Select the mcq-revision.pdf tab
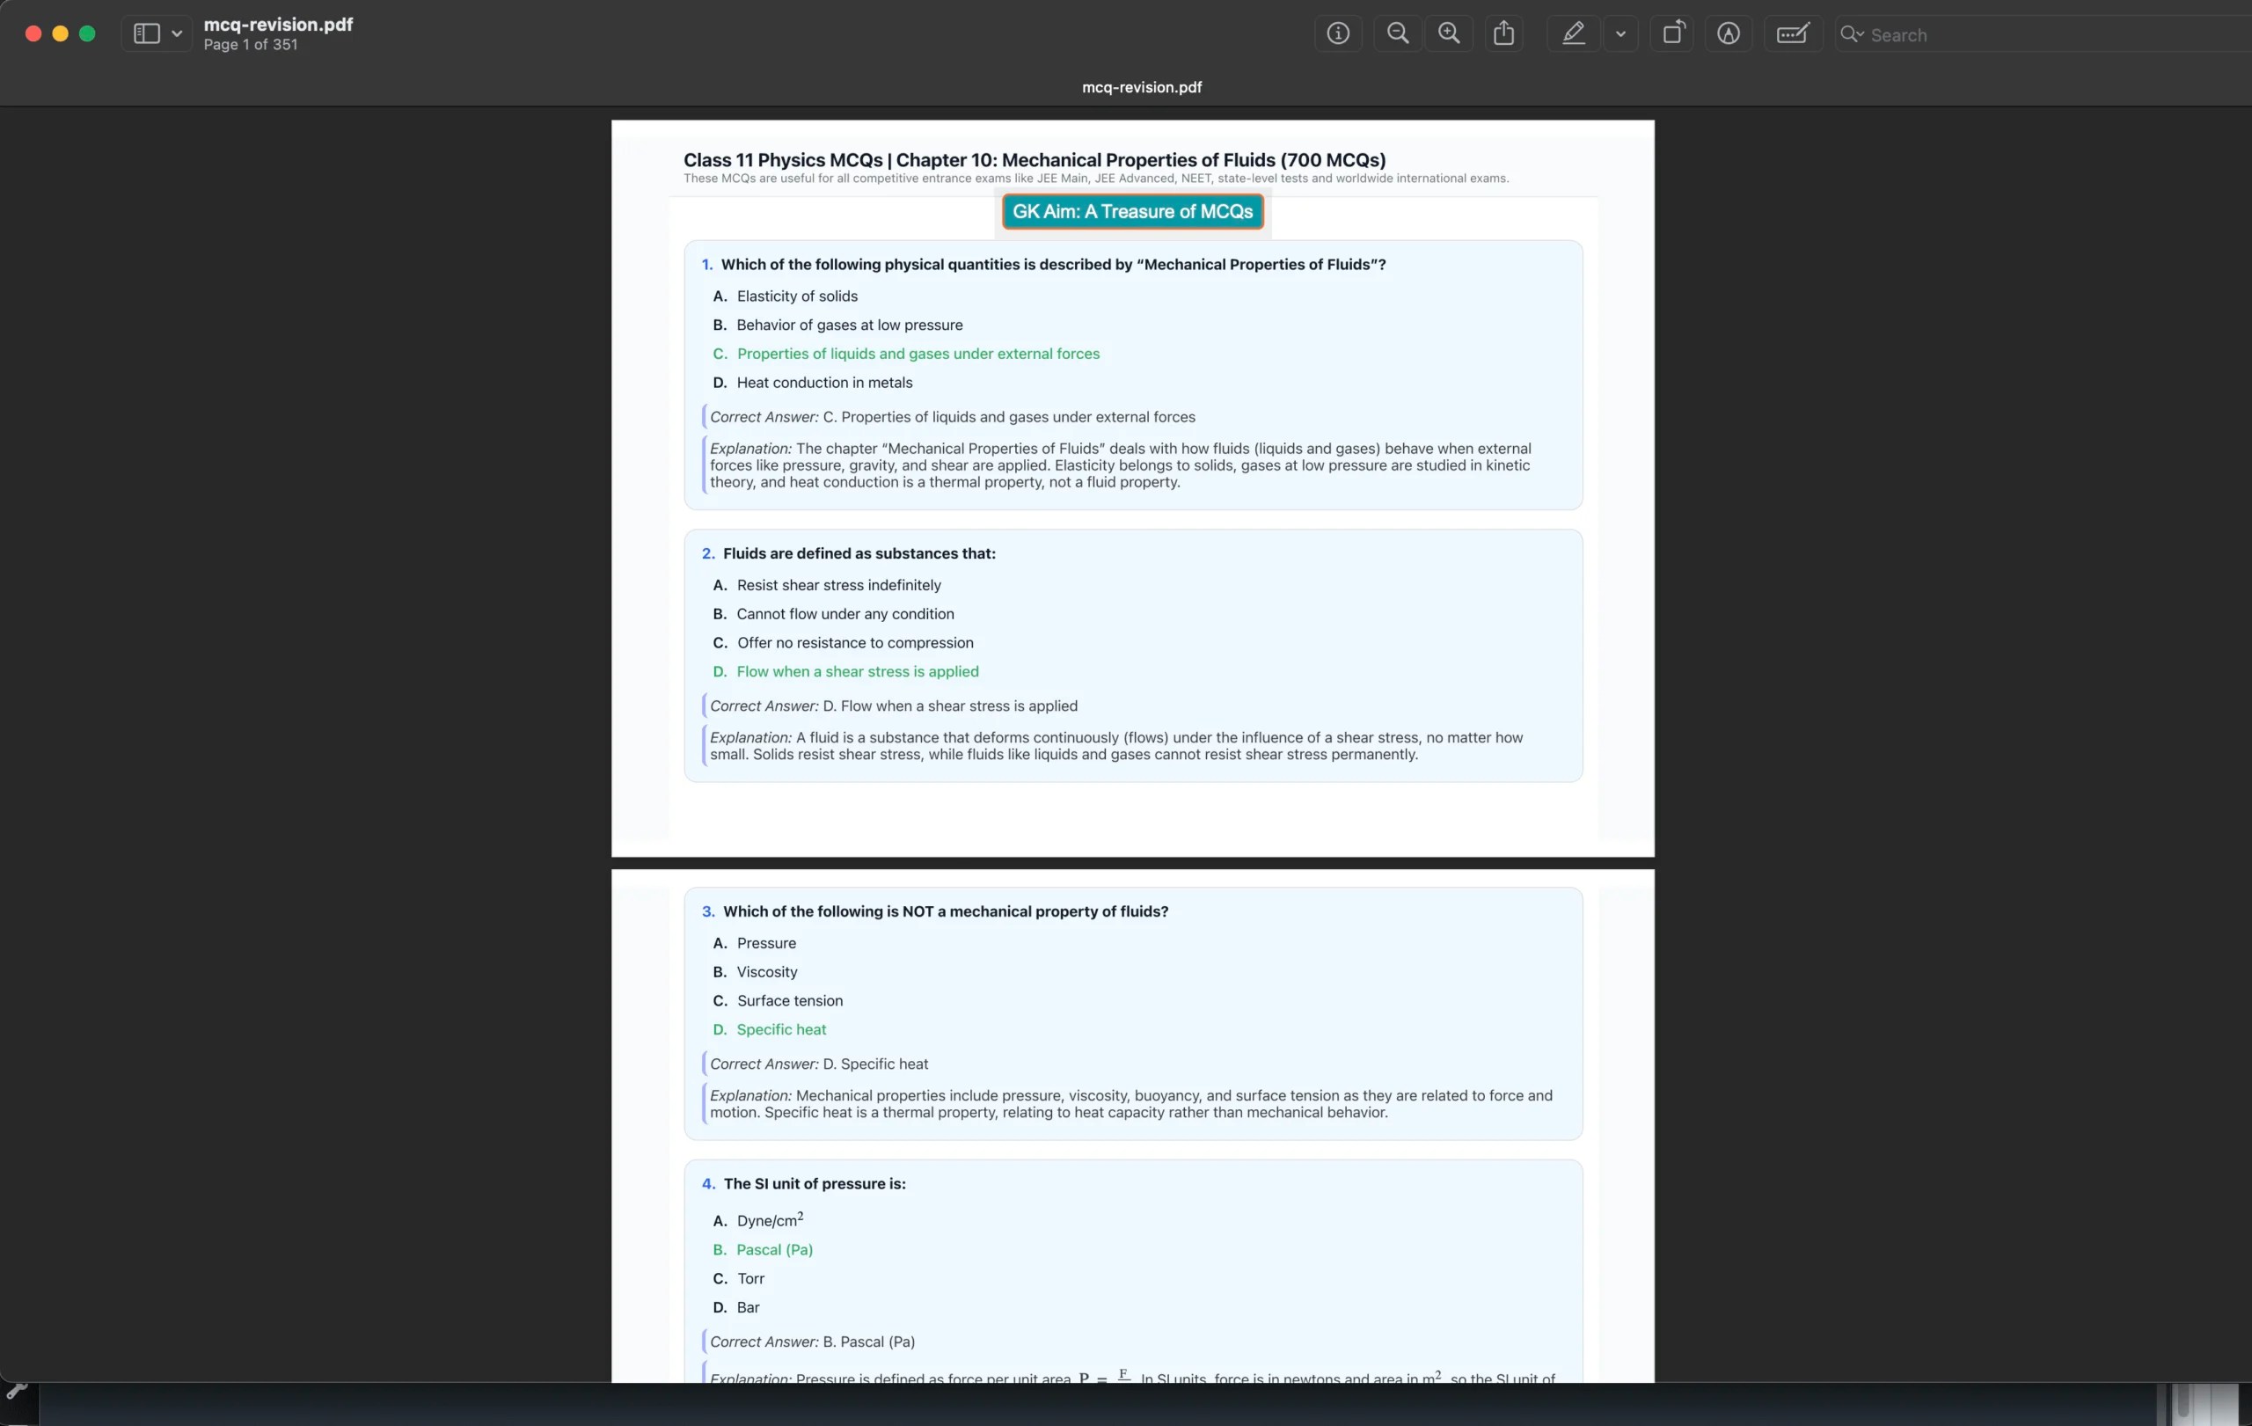Viewport: 2252px width, 1426px height. tap(1141, 87)
